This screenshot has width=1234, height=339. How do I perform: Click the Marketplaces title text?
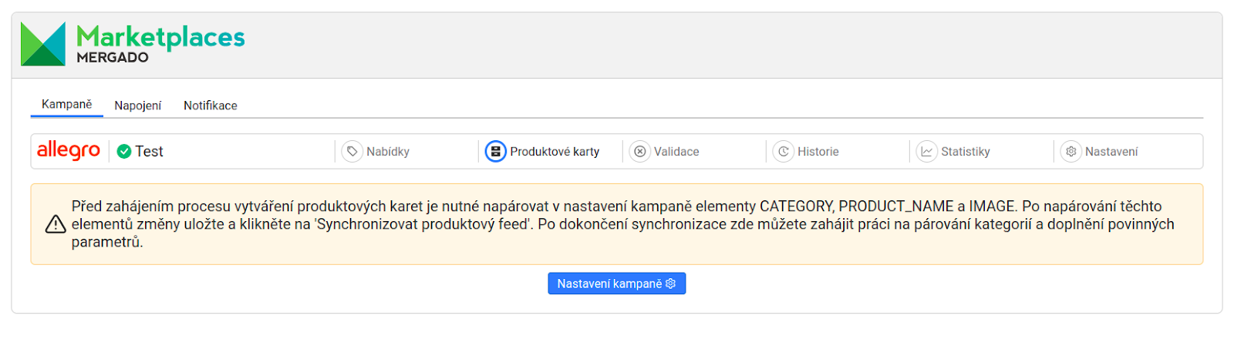click(x=160, y=36)
